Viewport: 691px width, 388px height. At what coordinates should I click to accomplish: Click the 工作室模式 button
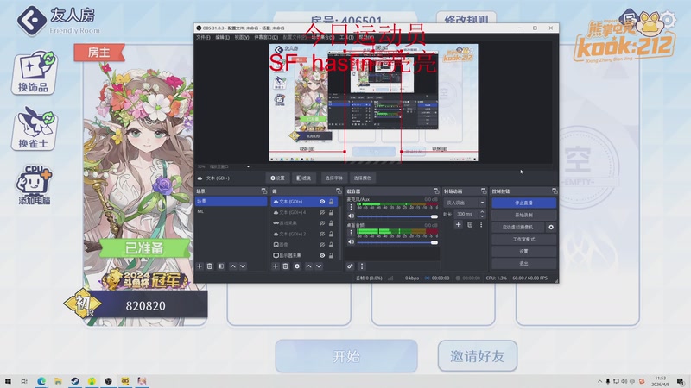[x=523, y=240]
